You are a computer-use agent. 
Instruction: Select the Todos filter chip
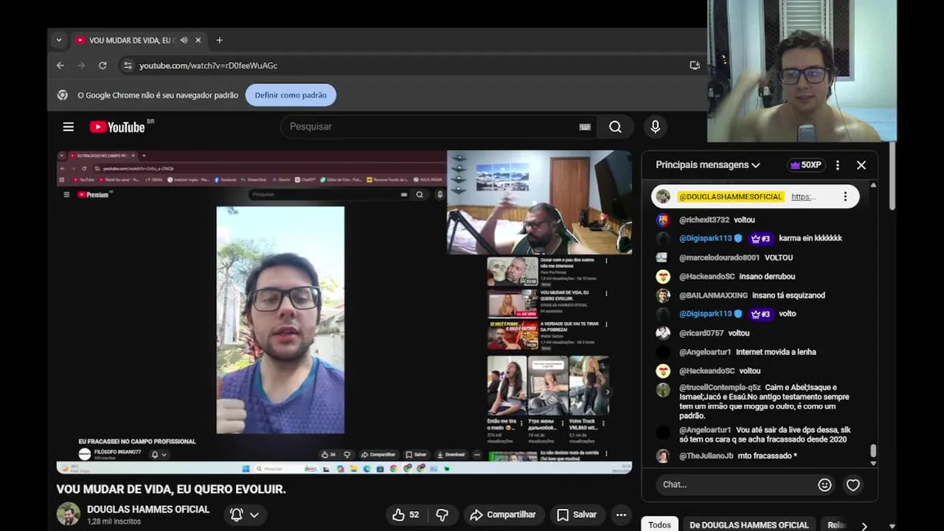point(659,525)
